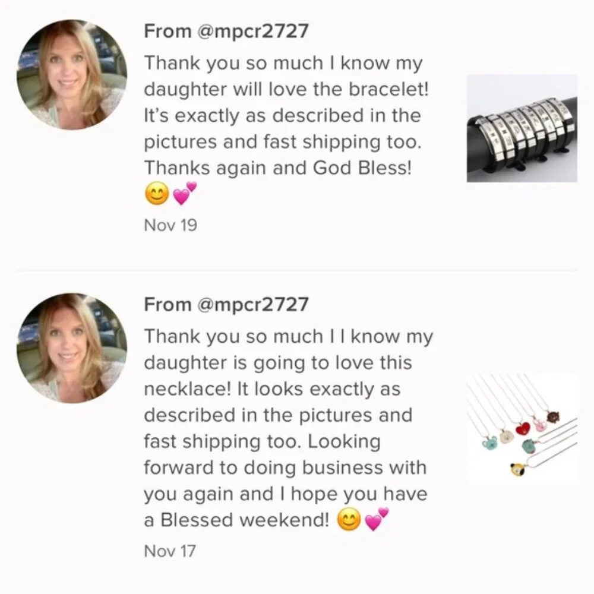Click "fast shipping too. Looking" line of necklace review

click(262, 443)
